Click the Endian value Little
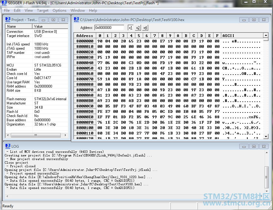 tap(38, 69)
